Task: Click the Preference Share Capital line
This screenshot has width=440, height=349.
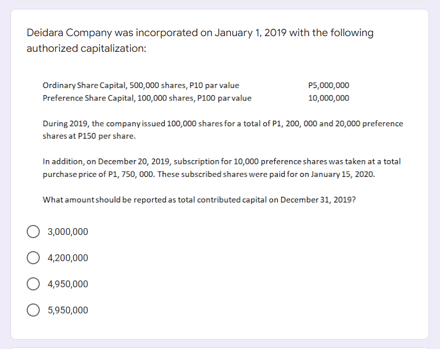Action: (147, 98)
